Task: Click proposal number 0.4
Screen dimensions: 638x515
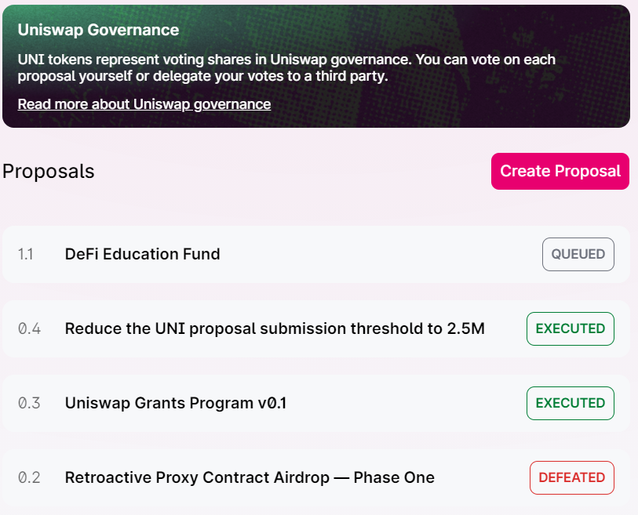Action: point(29,328)
